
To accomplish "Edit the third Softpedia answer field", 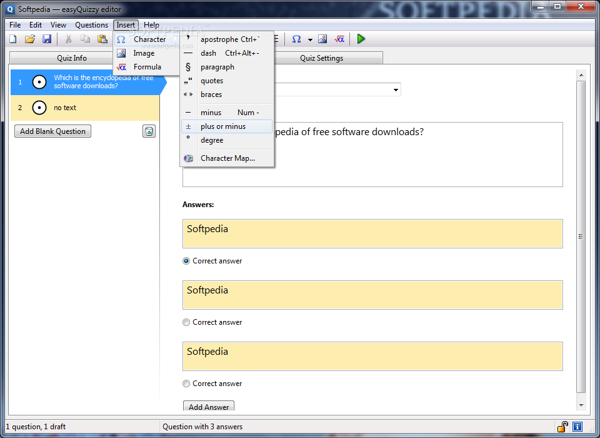I will (x=372, y=357).
